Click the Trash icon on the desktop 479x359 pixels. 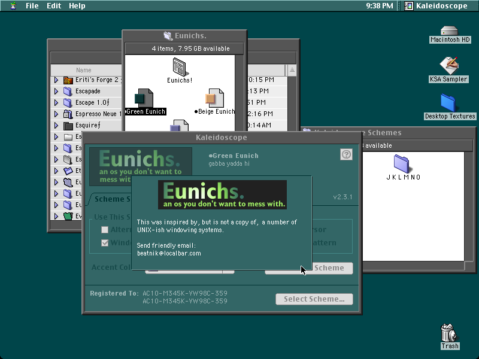(448, 333)
